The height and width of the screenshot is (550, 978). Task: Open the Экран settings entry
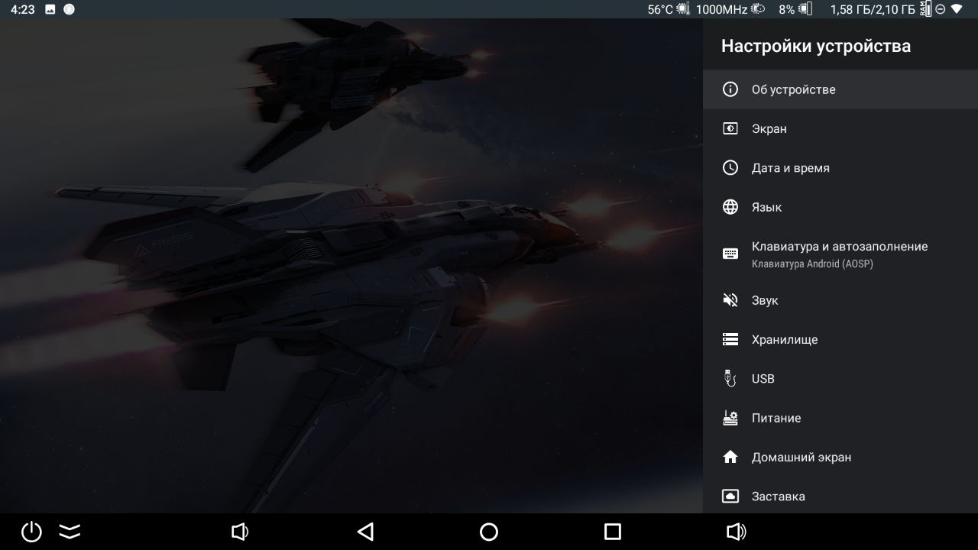(x=840, y=128)
